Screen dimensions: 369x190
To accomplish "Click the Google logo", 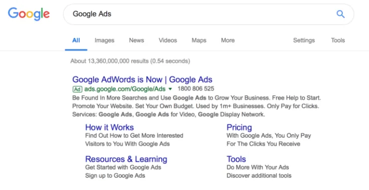I will coord(29,14).
